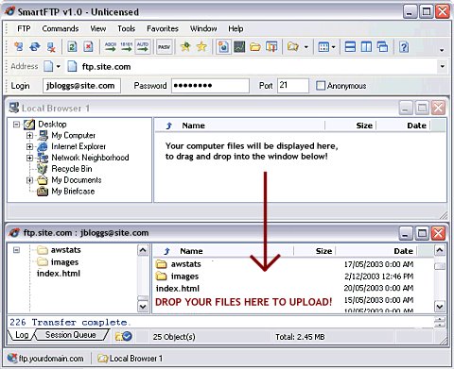Open the folder toolbar dropdown arrow
This screenshot has height=369, width=454.
point(306,47)
